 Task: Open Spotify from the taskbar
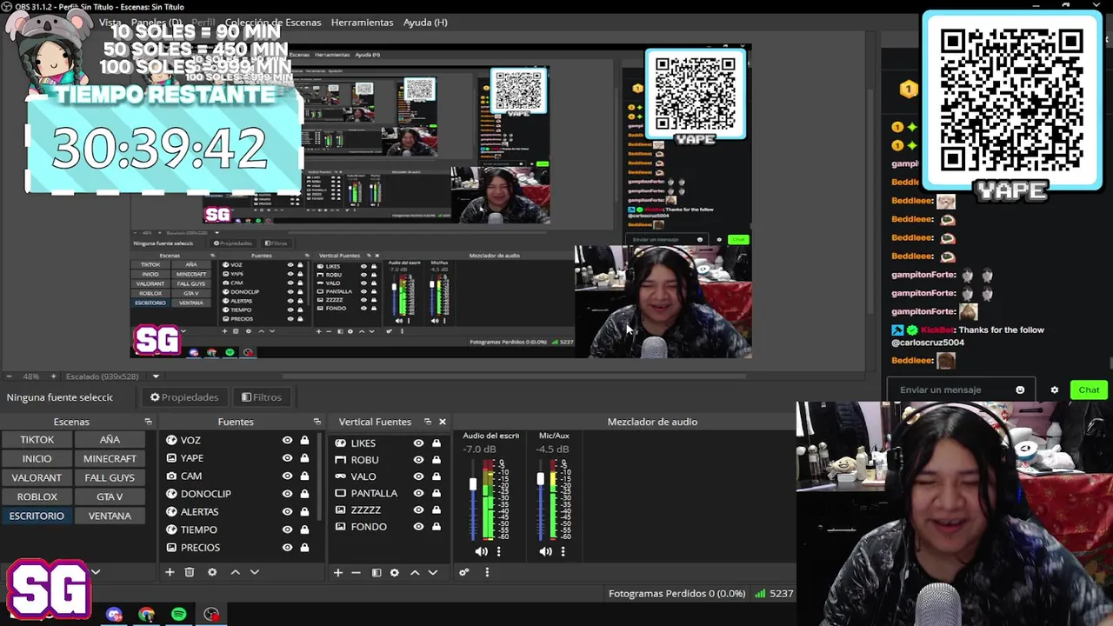178,615
